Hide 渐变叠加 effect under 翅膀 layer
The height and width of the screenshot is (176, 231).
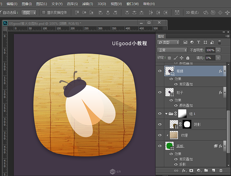(176, 84)
